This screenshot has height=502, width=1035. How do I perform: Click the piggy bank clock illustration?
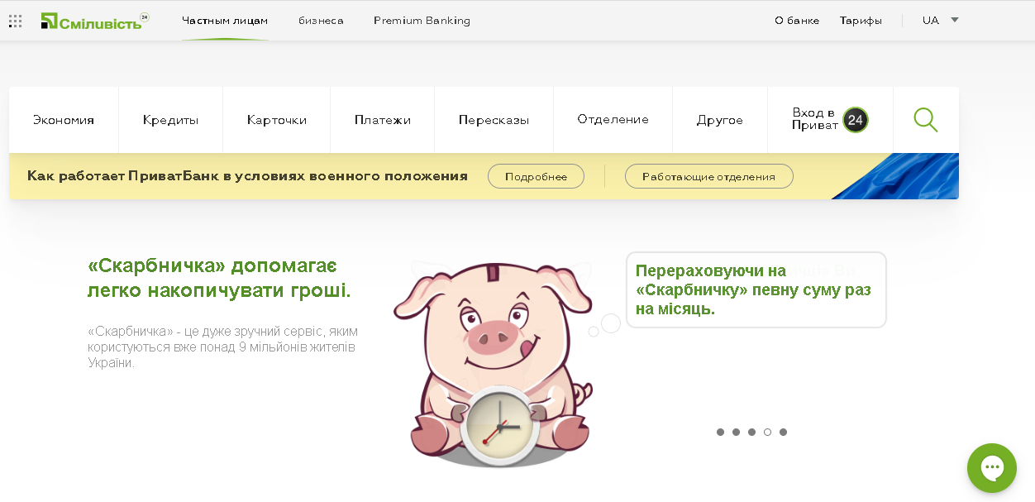[494, 364]
